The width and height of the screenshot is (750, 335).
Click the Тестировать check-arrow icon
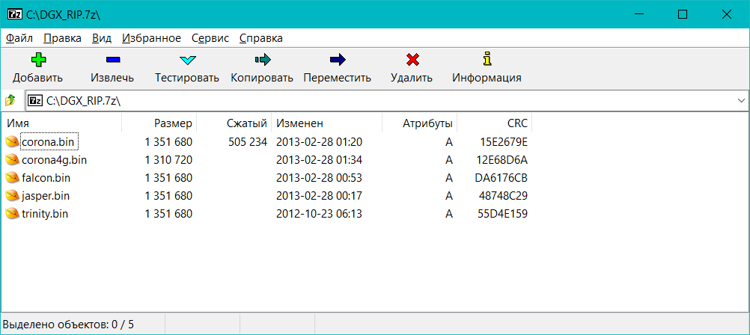coord(187,61)
